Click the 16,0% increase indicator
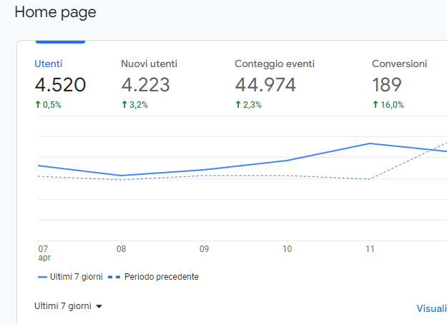 coord(388,105)
